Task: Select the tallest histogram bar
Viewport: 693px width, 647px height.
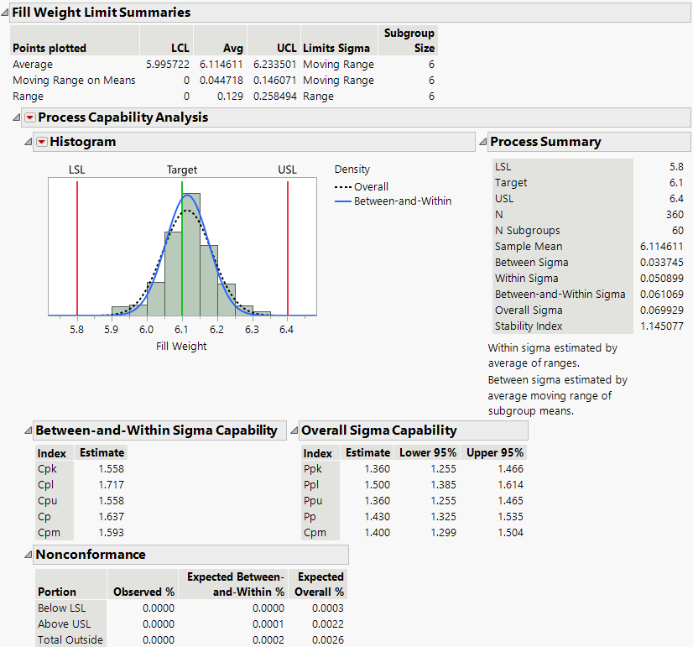Action: [190, 252]
